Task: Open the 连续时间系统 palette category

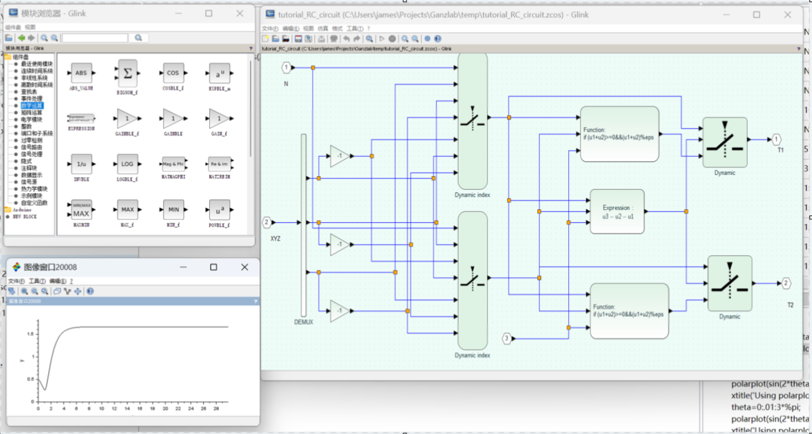Action: coord(37,71)
